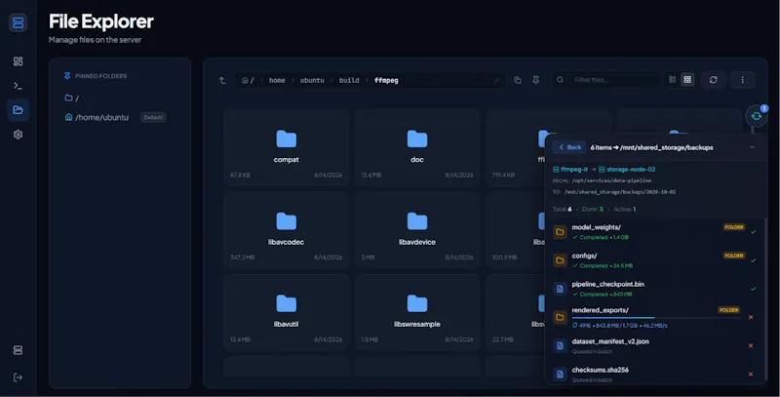The width and height of the screenshot is (780, 397).
Task: Click the floating transfers sync badge icon
Action: click(757, 115)
